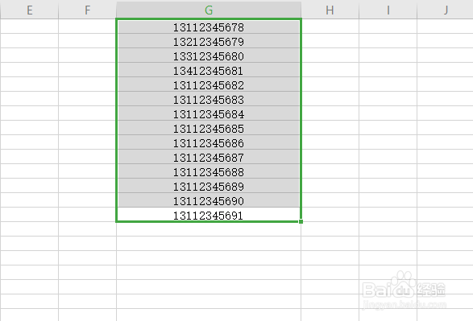Screen dimensions: 473x321
Task: Click cell containing 13112345683
Action: 209,99
